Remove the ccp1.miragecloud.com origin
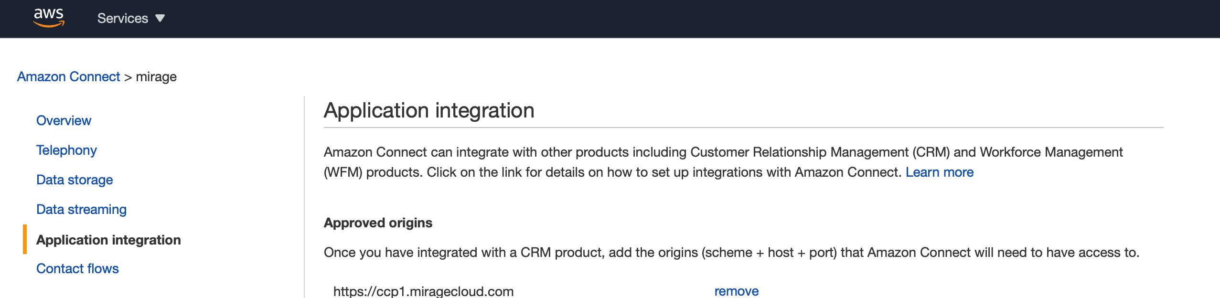 [736, 291]
